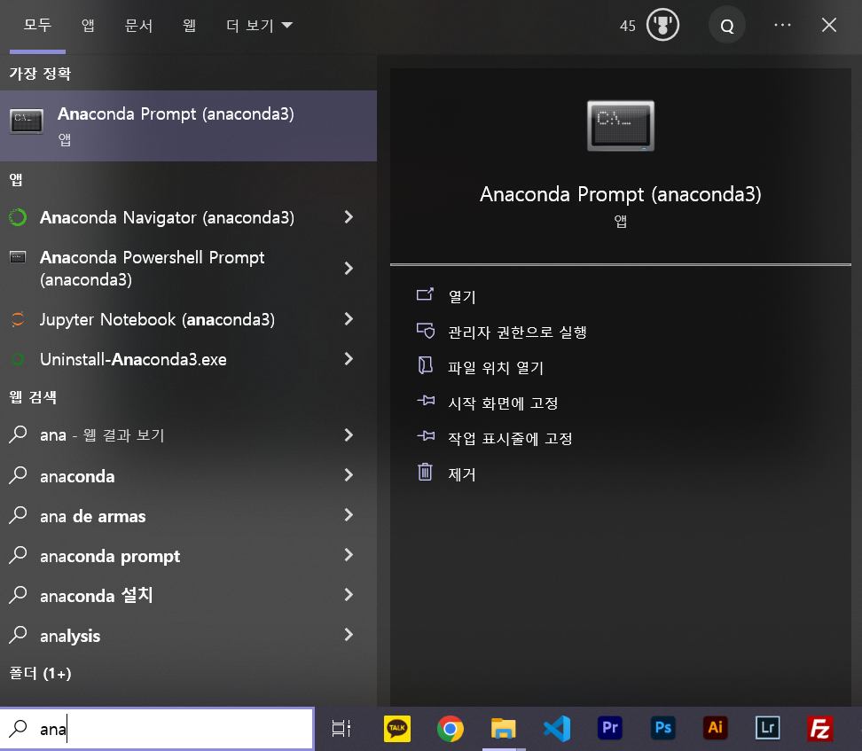Viewport: 862px width, 751px height.
Task: Click the trash can uninstall icon
Action: pos(425,473)
